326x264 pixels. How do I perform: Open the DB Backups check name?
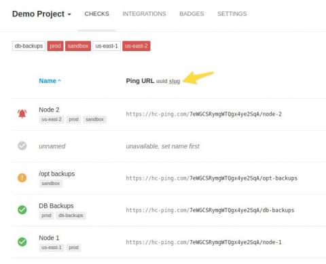click(x=56, y=206)
